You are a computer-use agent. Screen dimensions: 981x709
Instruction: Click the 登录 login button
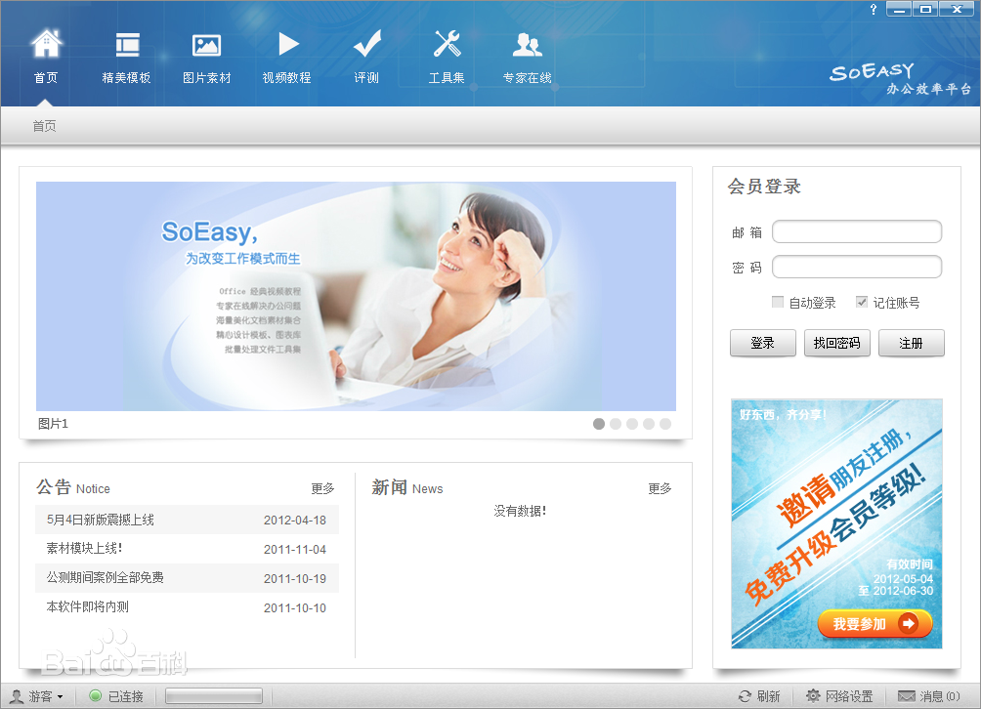pyautogui.click(x=763, y=343)
